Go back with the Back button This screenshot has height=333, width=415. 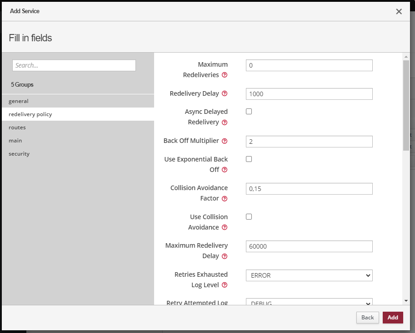tap(367, 318)
